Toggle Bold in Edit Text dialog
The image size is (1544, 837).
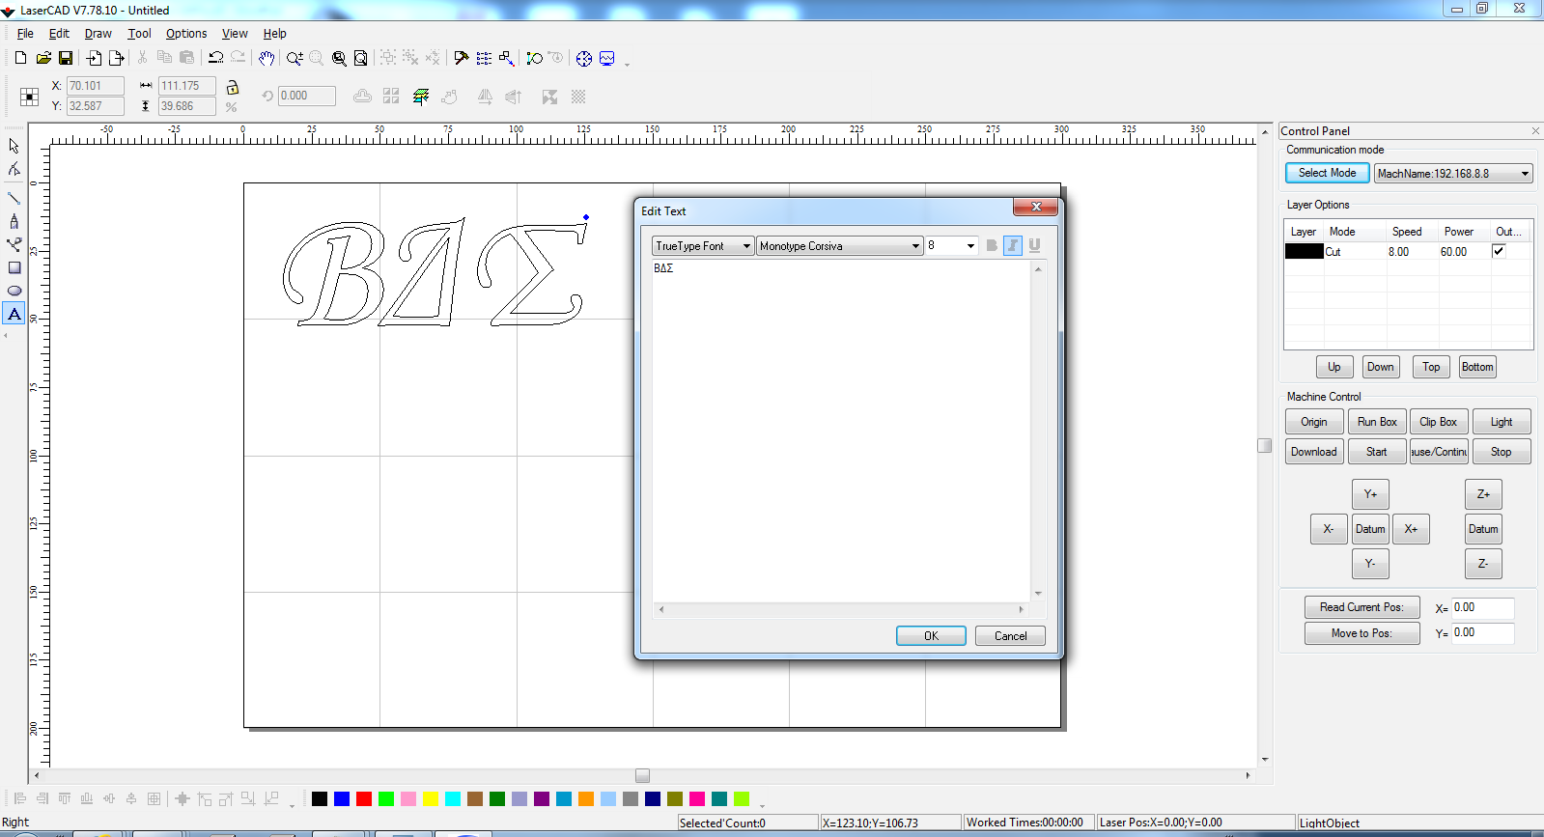991,245
